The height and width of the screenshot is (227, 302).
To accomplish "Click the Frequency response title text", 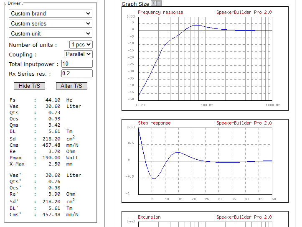I will [160, 13].
